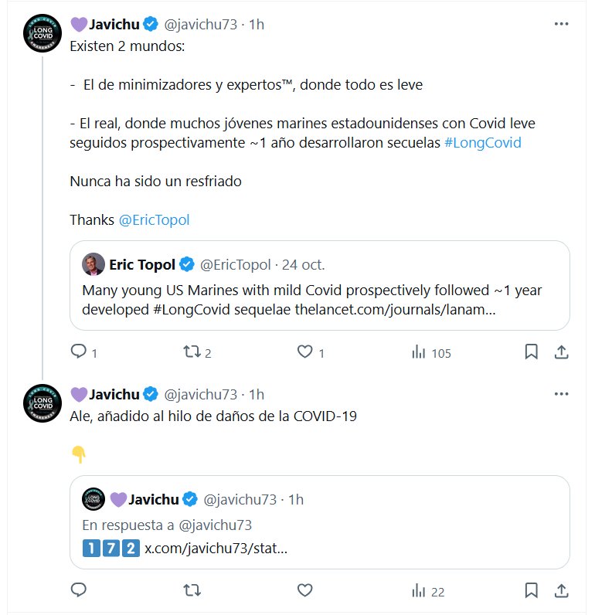Retweet the first tweet about marines

191,352
